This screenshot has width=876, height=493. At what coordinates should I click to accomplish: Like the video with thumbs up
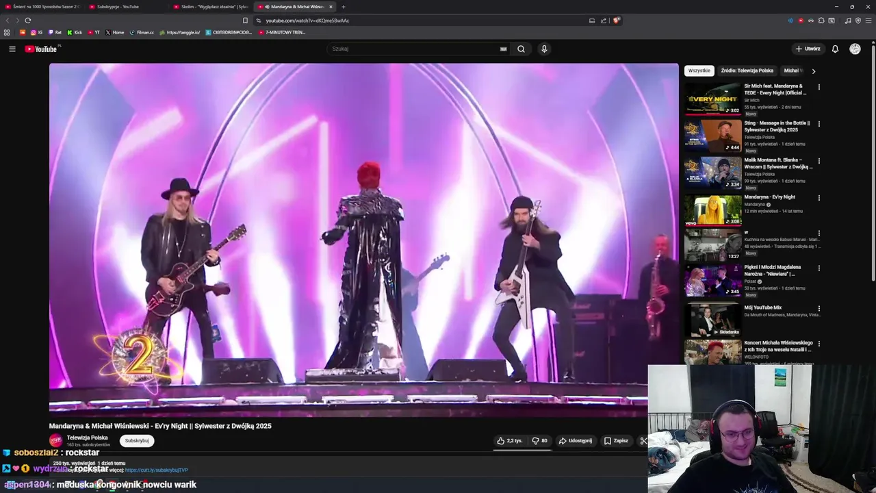tap(510, 441)
